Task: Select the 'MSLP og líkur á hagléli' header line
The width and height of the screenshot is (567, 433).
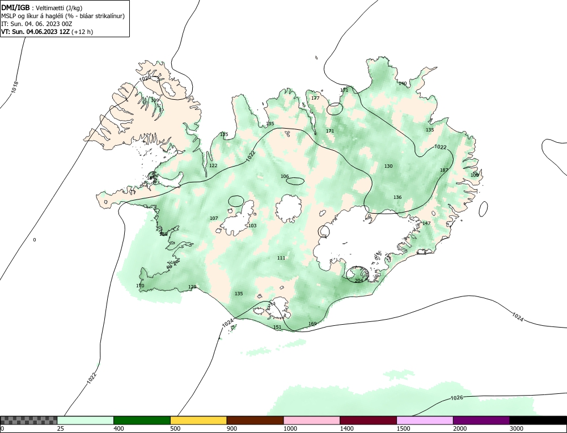Action: click(x=63, y=16)
